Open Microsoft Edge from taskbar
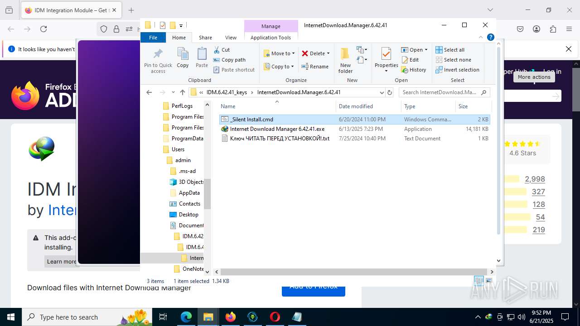Screen dimensions: 580x326 [186, 317]
